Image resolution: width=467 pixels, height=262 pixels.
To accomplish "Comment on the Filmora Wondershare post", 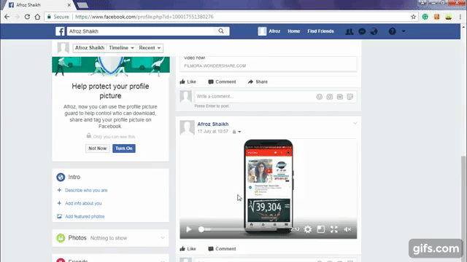I will pos(222,82).
